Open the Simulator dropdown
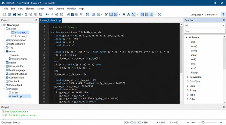Image resolution: width=226 pixels, height=125 pixels. [x=211, y=14]
